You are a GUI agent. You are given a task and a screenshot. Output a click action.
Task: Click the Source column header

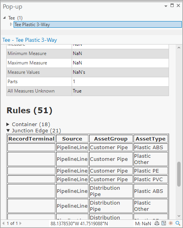click(x=72, y=139)
